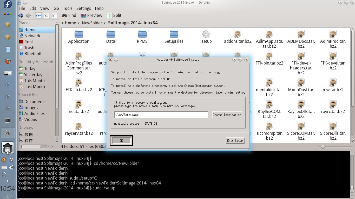Click the Forward arrow in Dolphin toolbar
The width and height of the screenshot is (355, 199).
coord(28,16)
